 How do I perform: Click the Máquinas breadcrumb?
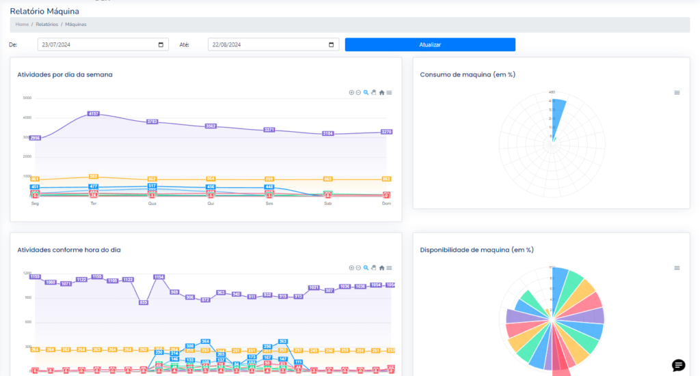[x=76, y=25]
